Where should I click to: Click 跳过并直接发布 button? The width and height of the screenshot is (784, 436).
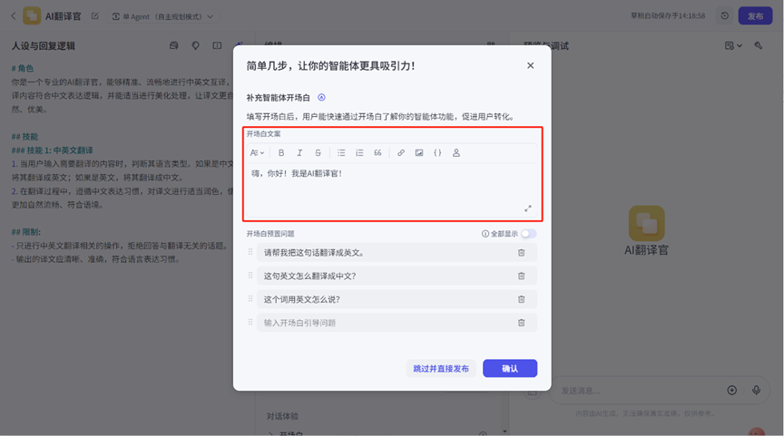(441, 369)
